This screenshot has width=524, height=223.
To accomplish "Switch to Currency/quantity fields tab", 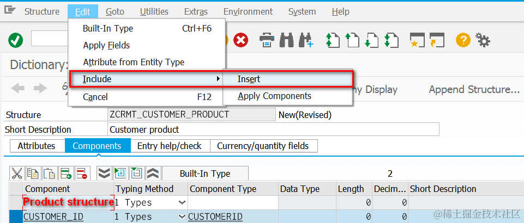I will [x=263, y=146].
